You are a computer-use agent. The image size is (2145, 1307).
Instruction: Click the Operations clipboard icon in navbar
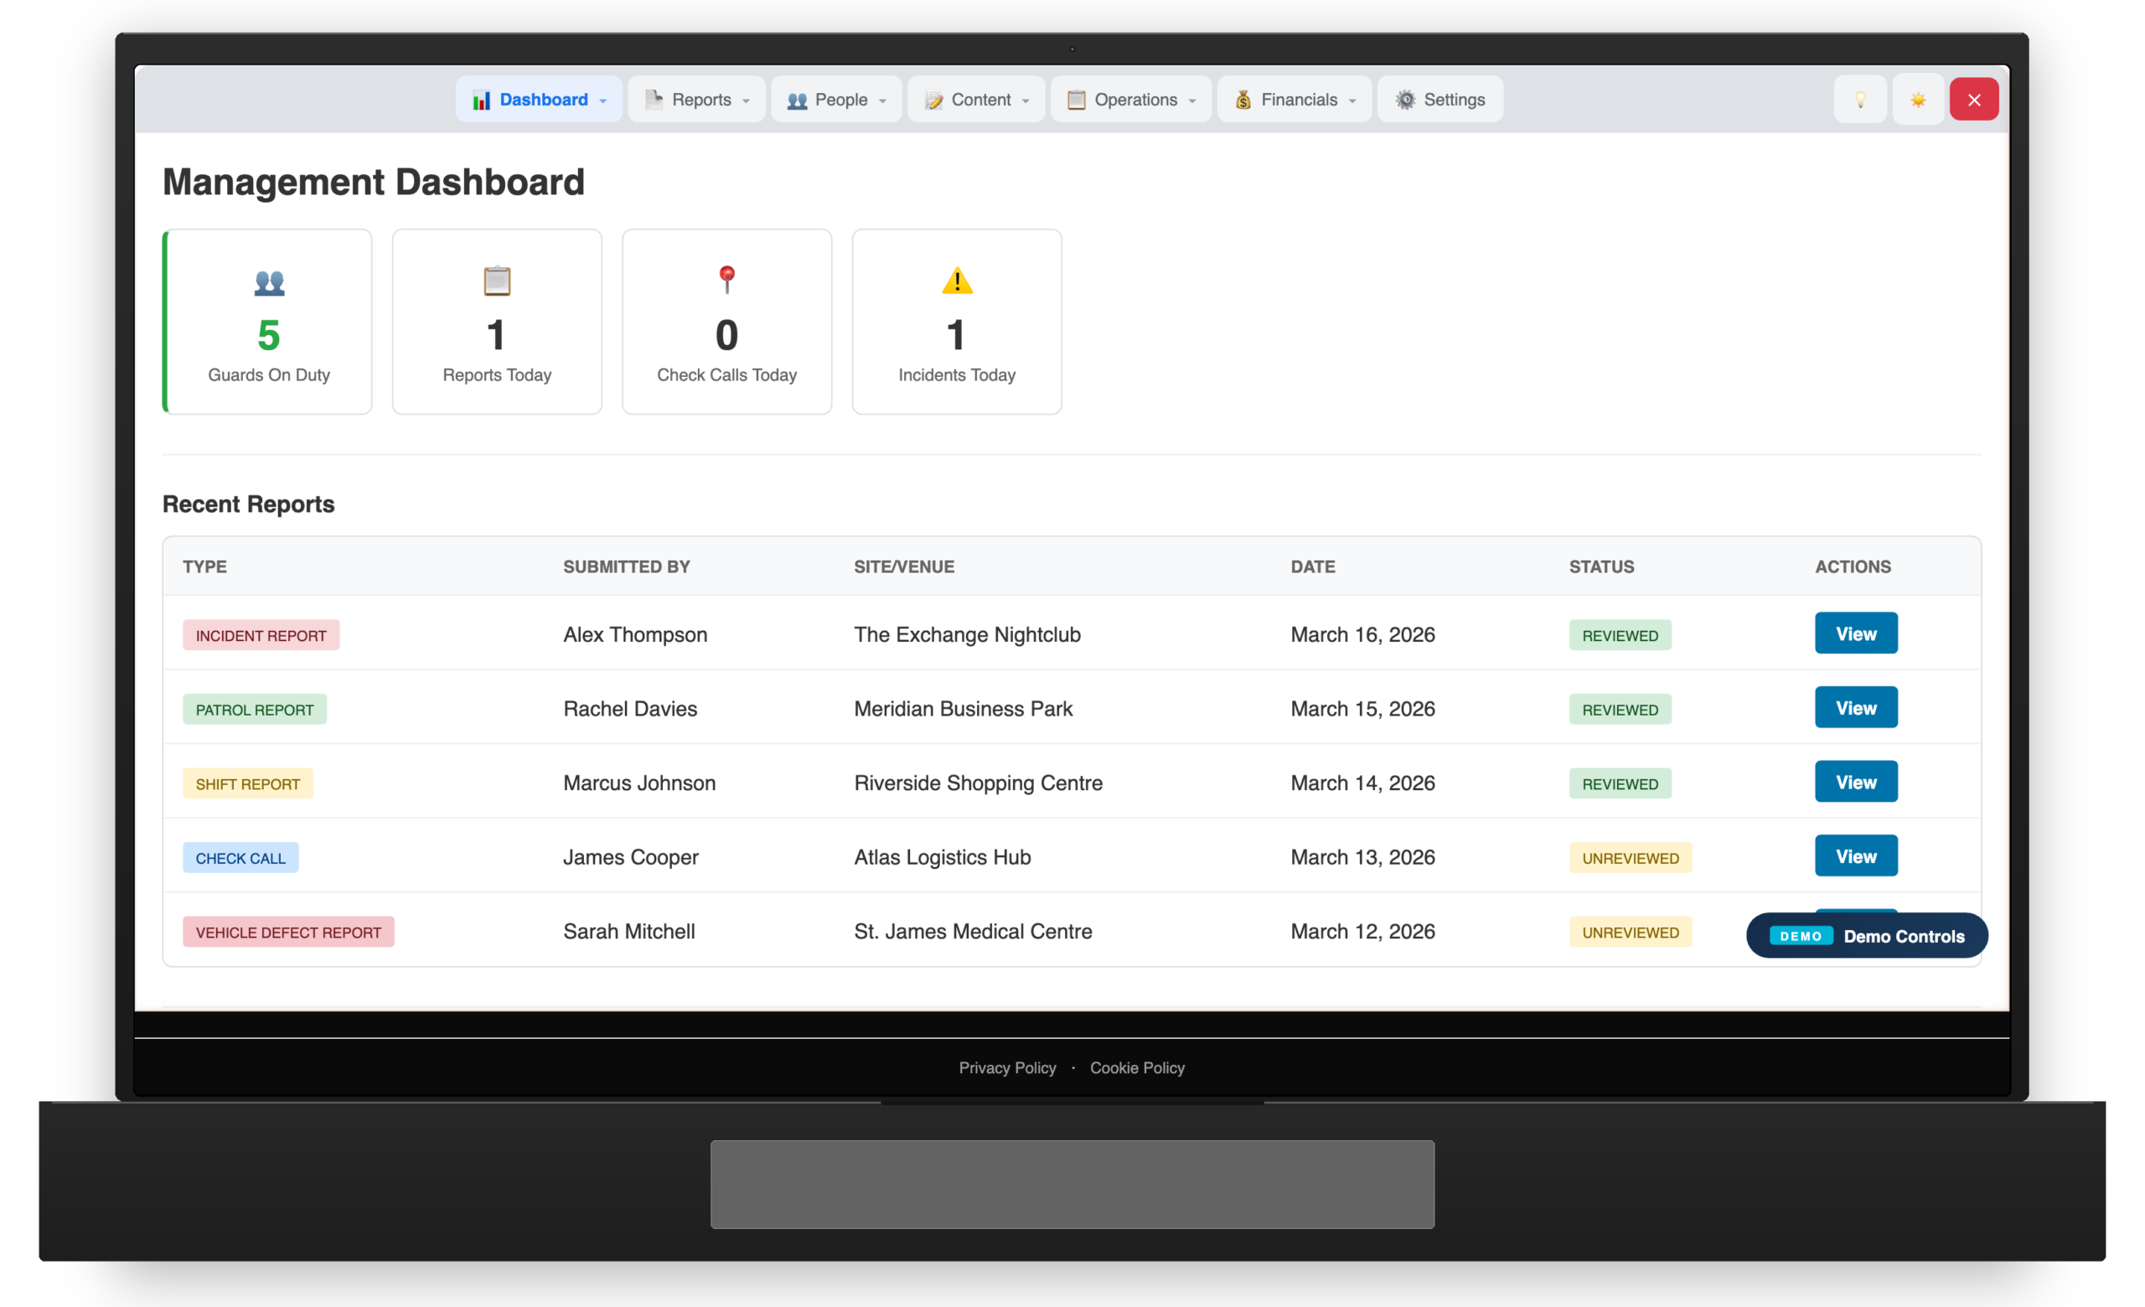pos(1076,100)
